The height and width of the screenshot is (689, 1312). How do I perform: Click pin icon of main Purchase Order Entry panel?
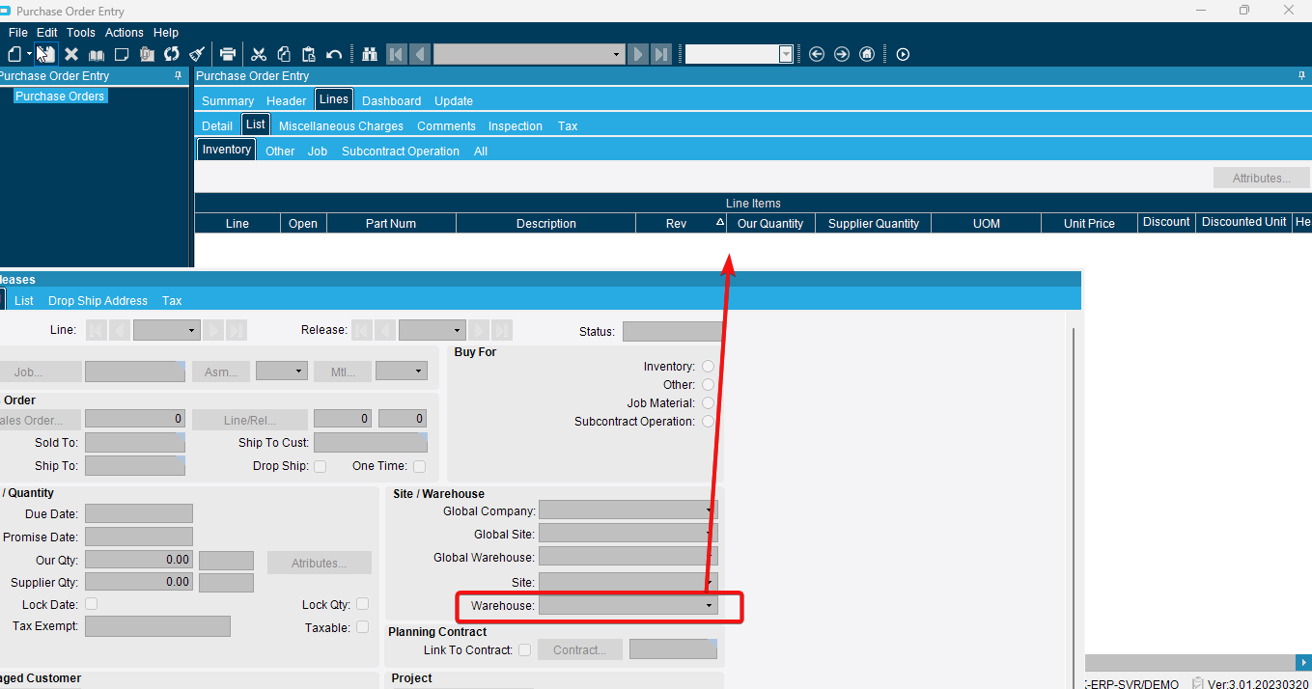[x=1301, y=75]
